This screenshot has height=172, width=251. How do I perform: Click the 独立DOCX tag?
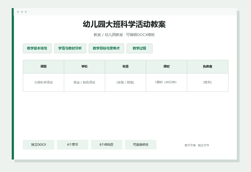[x=38, y=145]
